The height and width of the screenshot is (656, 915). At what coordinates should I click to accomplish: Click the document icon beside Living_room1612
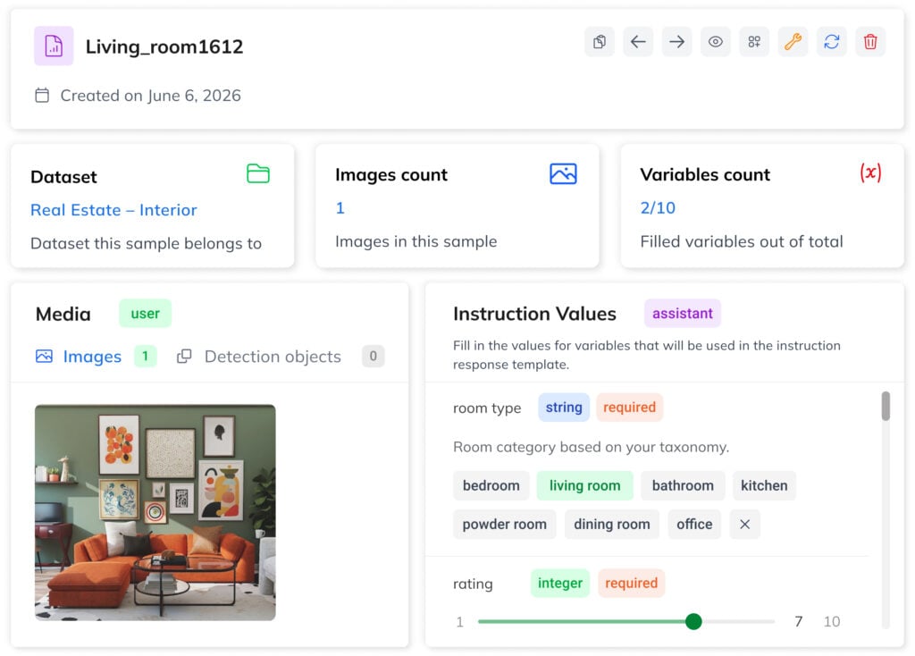[54, 46]
